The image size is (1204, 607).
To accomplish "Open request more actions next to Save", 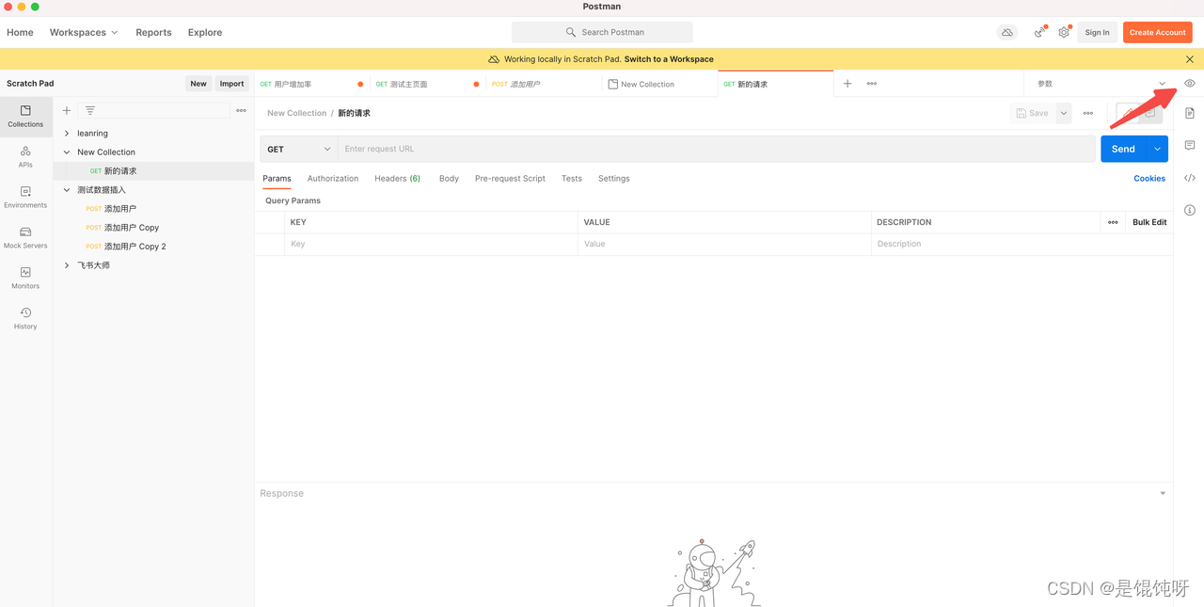I will [x=1088, y=113].
